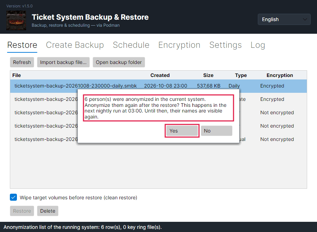Click the status bar anonymization list message
Screen dimensions: 317x232
point(82,227)
